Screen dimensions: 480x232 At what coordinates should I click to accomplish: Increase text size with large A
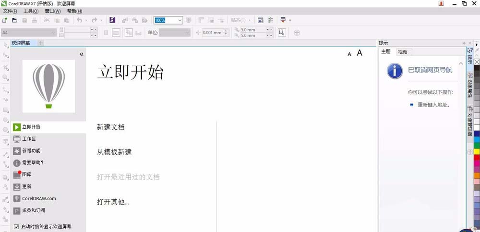coord(360,53)
